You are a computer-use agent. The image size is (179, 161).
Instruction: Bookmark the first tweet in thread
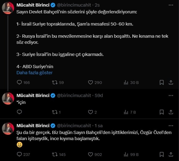(162, 82)
